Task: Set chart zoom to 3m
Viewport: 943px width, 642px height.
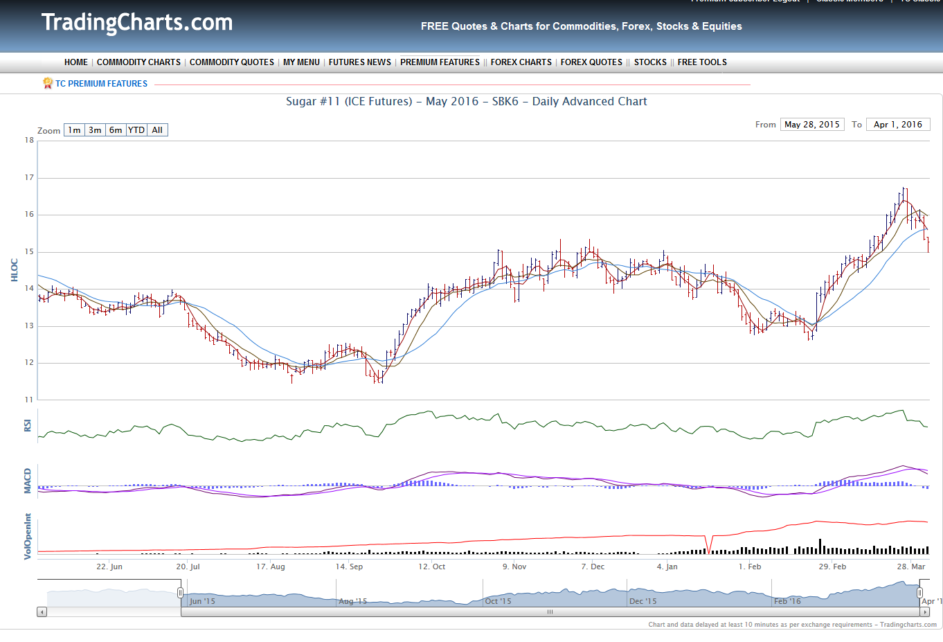Action: pos(95,130)
